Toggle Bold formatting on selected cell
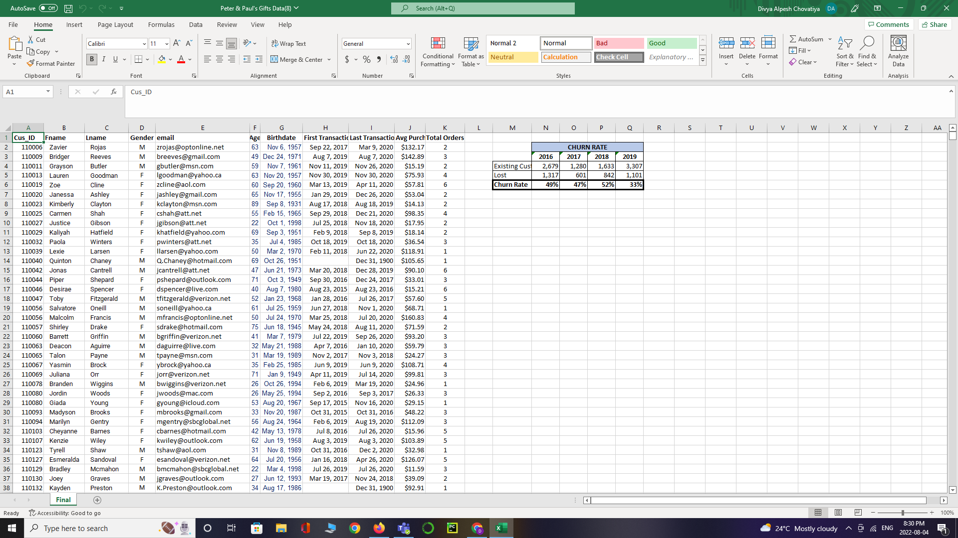This screenshot has height=538, width=958. coord(91,60)
